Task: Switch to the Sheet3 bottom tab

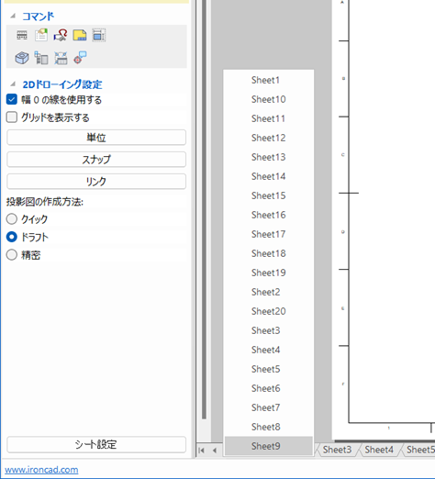Action: click(x=337, y=450)
